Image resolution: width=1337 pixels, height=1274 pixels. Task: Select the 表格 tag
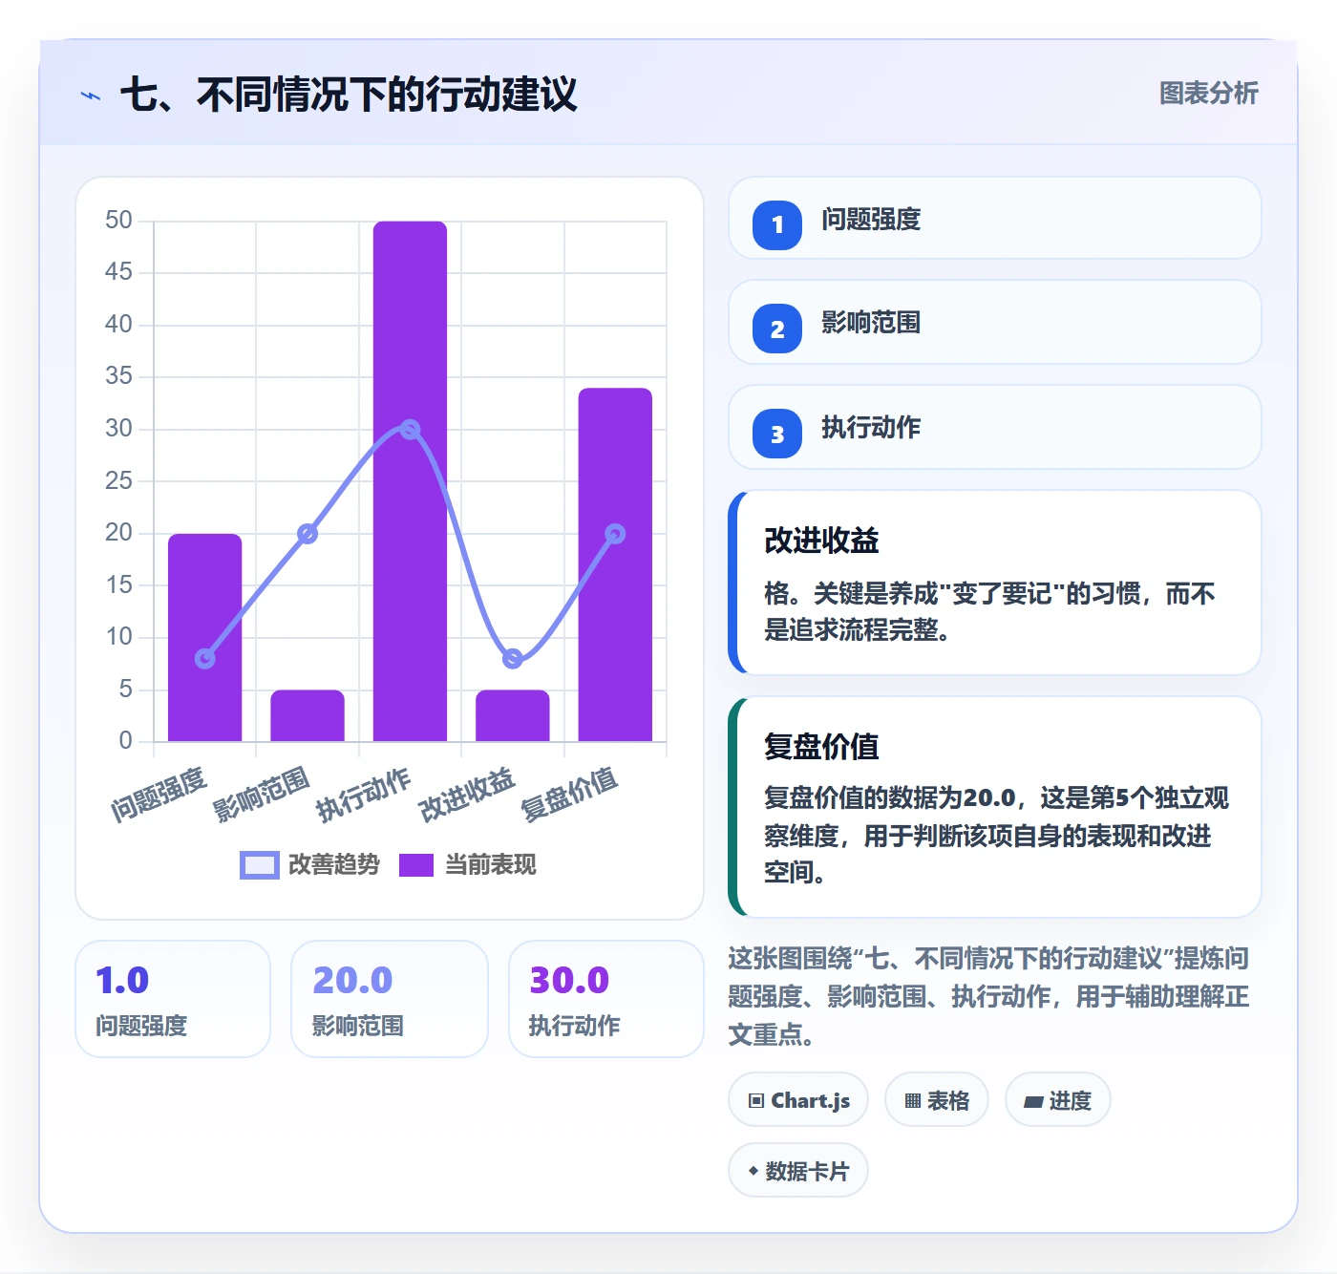[x=937, y=1100]
